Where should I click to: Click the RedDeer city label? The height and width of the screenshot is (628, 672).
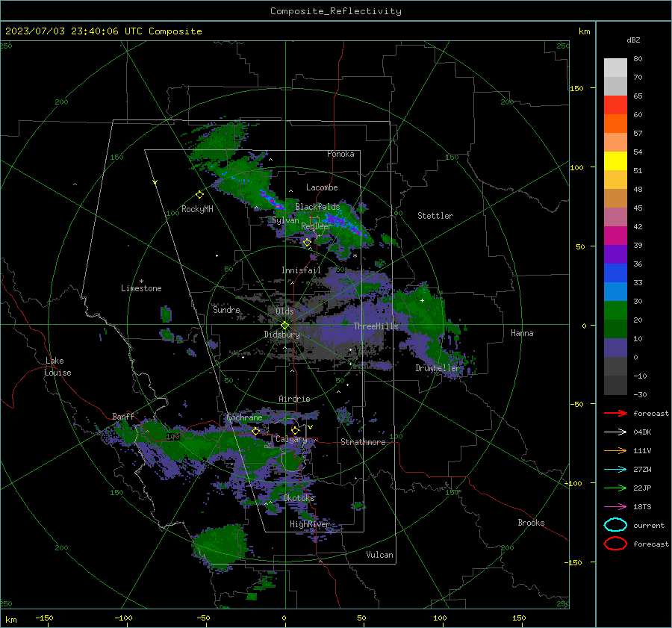(317, 226)
